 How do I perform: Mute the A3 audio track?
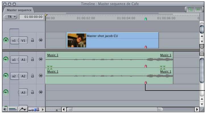[x=6, y=92]
